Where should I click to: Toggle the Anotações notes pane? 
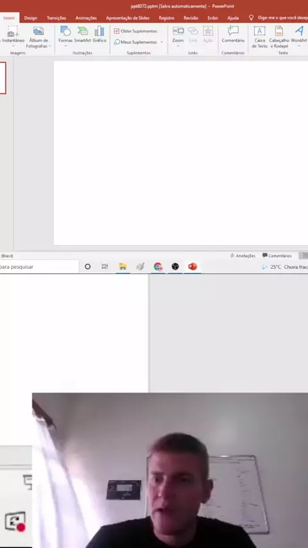coord(243,256)
